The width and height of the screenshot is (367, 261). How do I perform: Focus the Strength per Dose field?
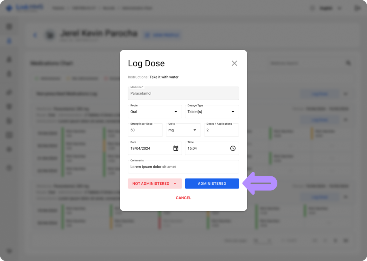point(145,130)
